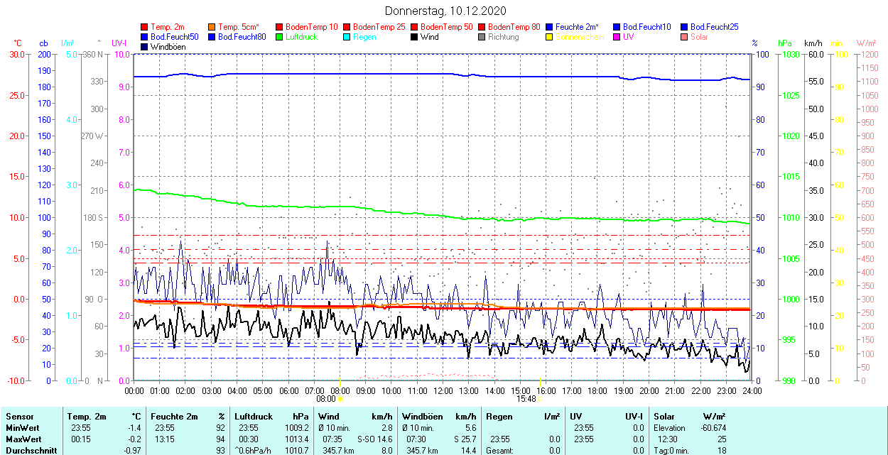888x455 pixels.
Task: Click the magenta UV legend square
Action: click(617, 37)
